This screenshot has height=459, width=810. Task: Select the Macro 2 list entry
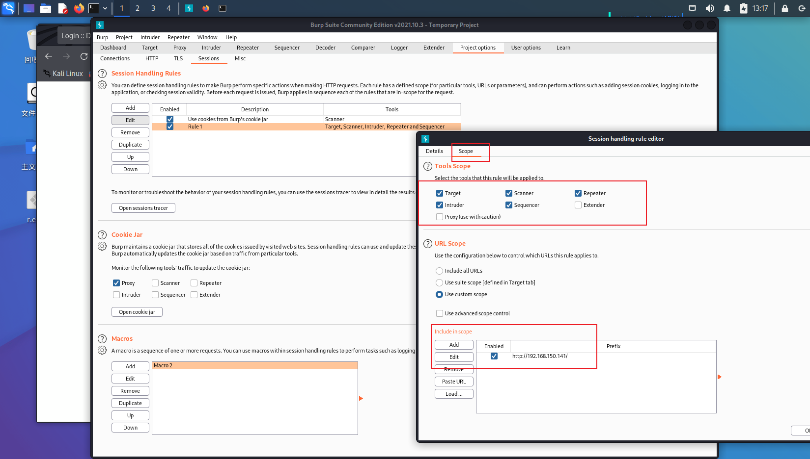[x=255, y=365]
